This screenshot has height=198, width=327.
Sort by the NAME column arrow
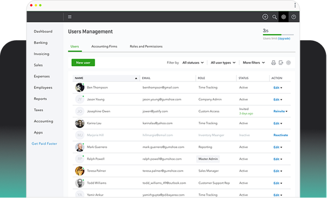tap(136, 78)
